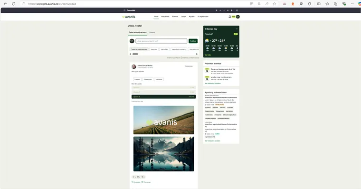The image size is (361, 189).
Task: Open the zoom magnifier icon in address bar
Action: click(x=259, y=4)
